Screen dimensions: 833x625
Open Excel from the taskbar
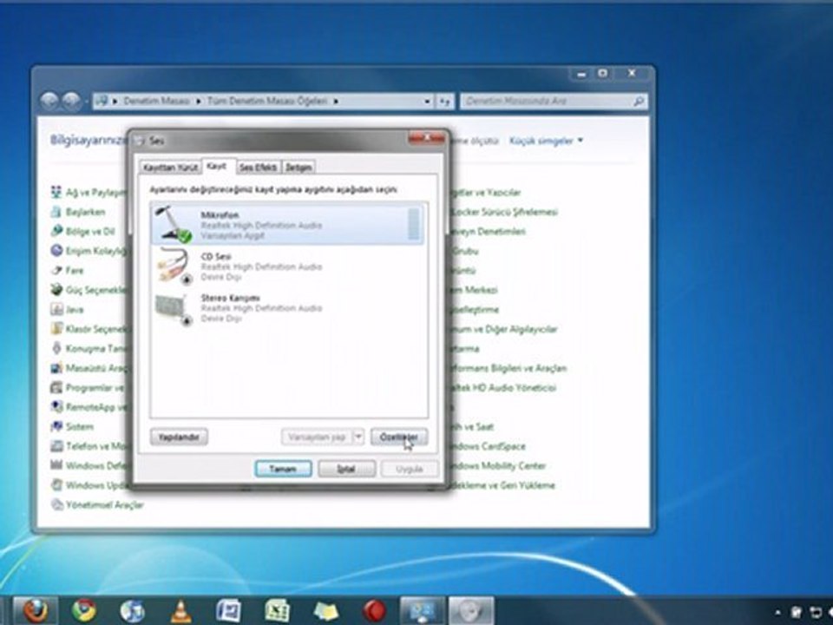(x=277, y=611)
